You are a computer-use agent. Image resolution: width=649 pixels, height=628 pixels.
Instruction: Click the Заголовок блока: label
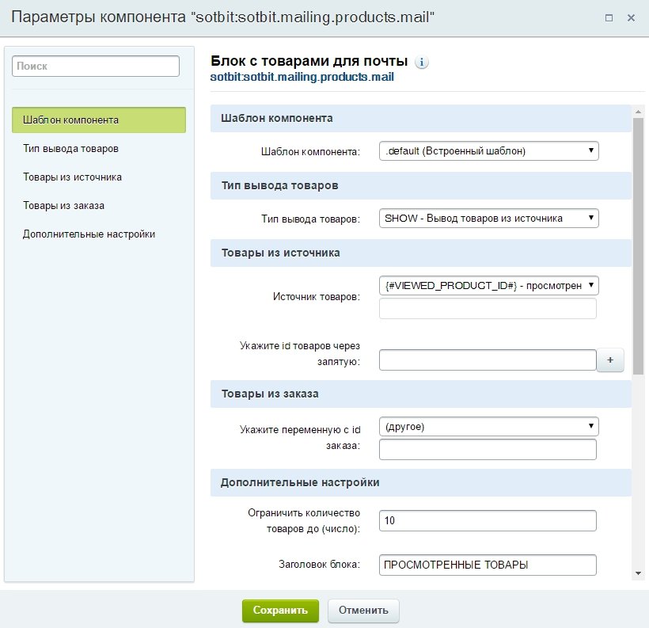[x=320, y=564]
